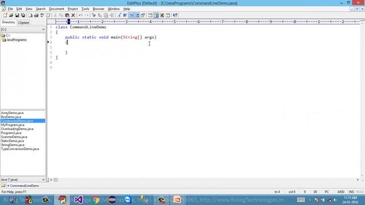This screenshot has height=205, width=365.
Task: Click the Print printer icon
Action: (36, 15)
